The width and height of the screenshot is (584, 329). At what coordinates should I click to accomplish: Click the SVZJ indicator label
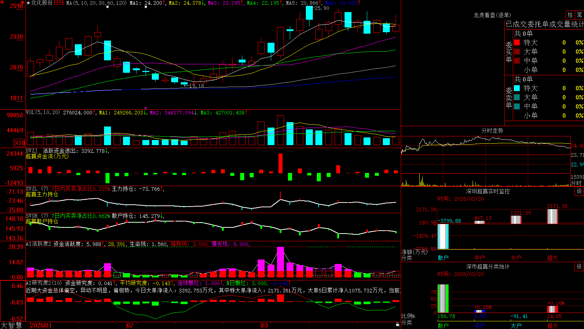tap(32, 151)
